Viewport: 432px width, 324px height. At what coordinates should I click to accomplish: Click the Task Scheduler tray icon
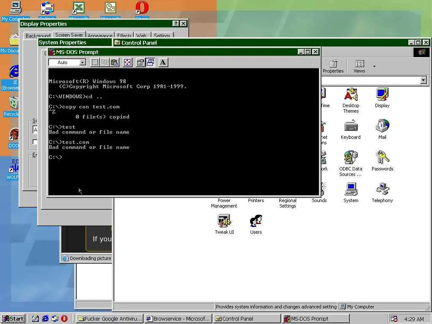click(x=394, y=319)
